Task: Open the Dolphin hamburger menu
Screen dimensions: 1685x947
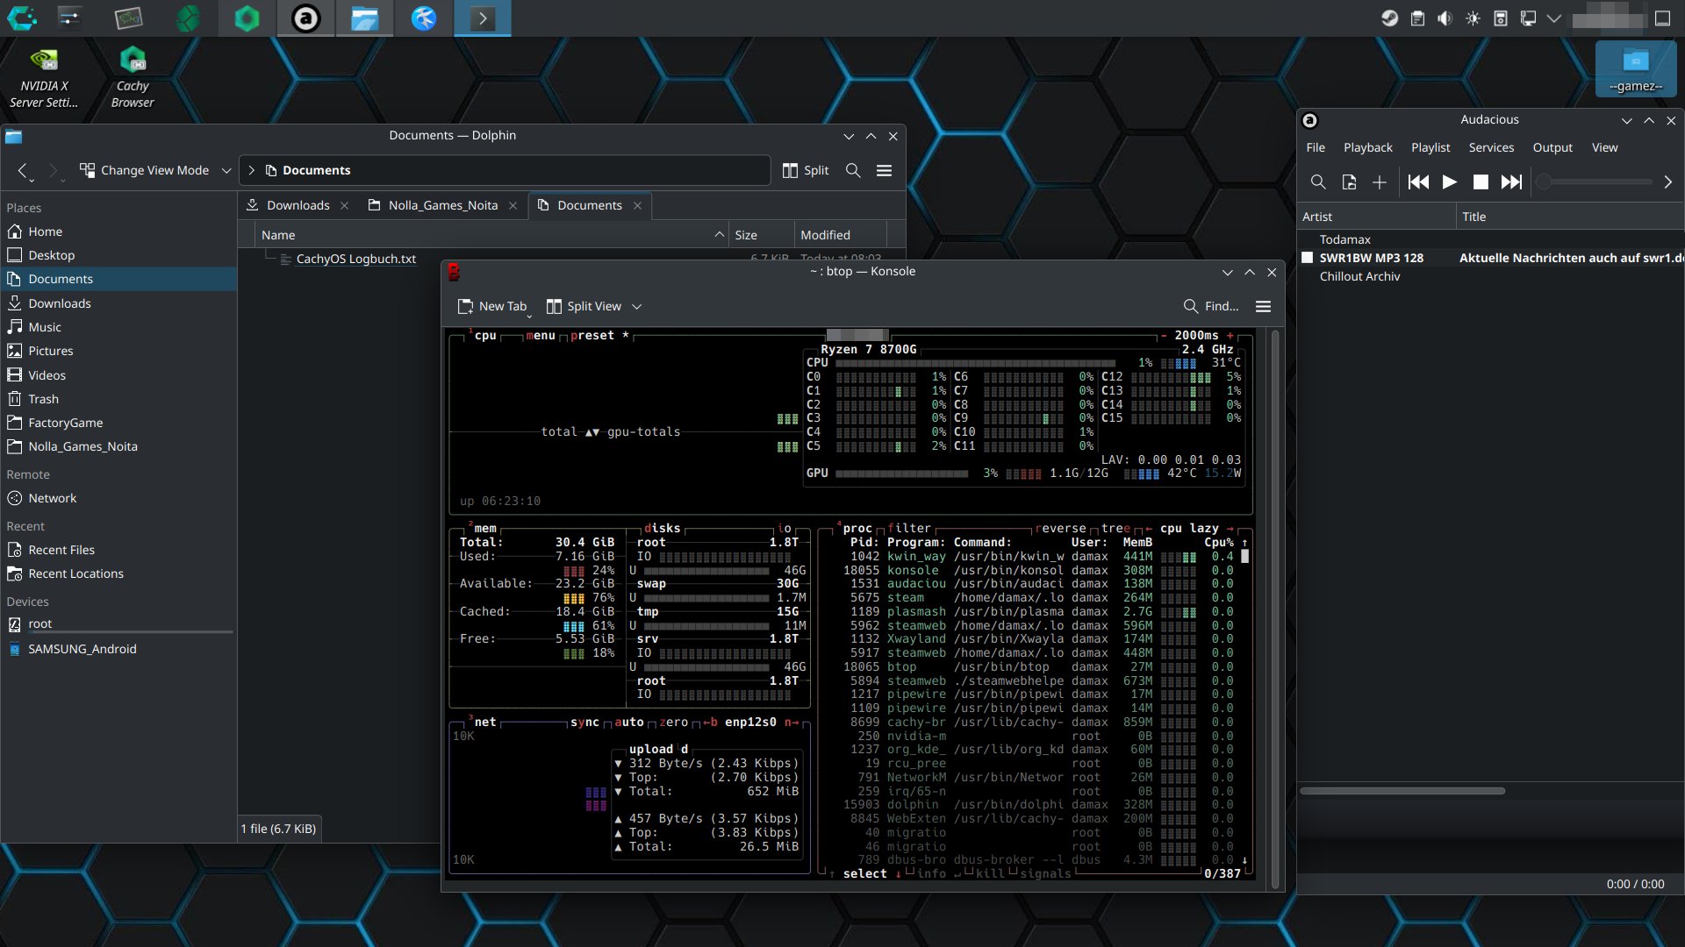Action: (x=884, y=170)
